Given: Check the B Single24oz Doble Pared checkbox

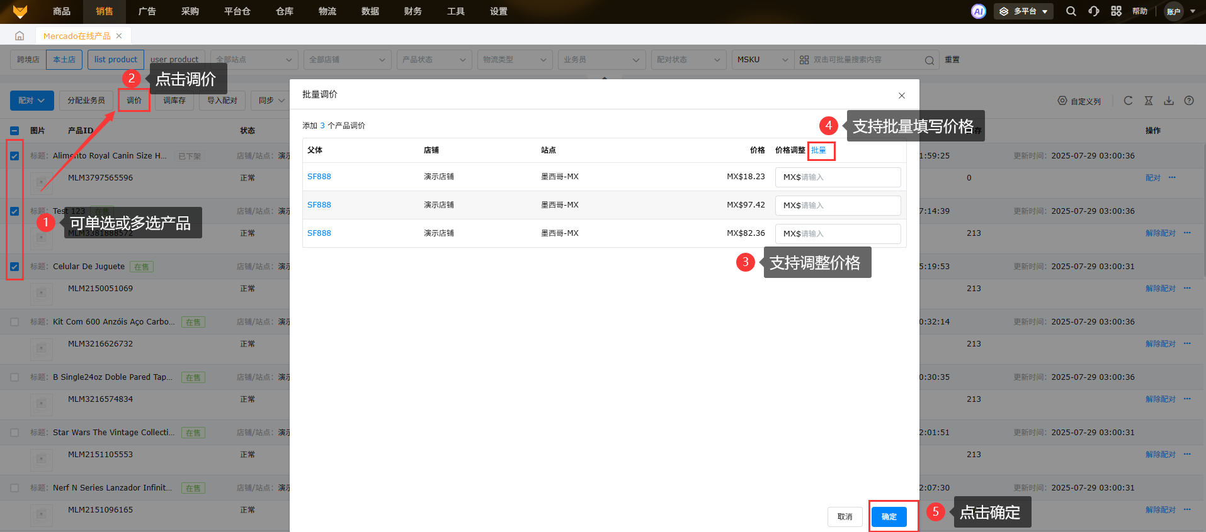Looking at the screenshot, I should pyautogui.click(x=14, y=377).
